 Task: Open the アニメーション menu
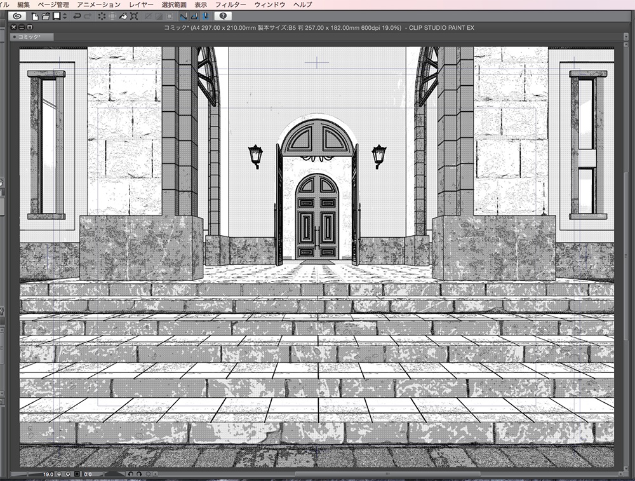pos(99,5)
